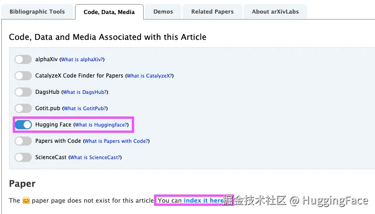Open the Demos tab
The height and width of the screenshot is (214, 375).
click(163, 12)
